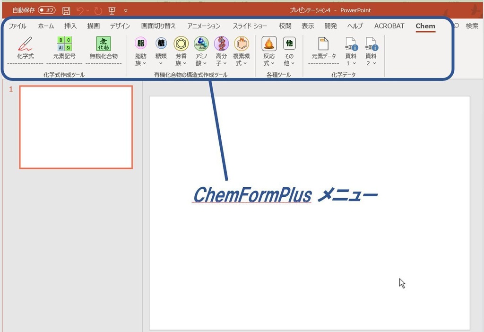Switch to the ホーム tab
The height and width of the screenshot is (332, 484).
pyautogui.click(x=46, y=26)
